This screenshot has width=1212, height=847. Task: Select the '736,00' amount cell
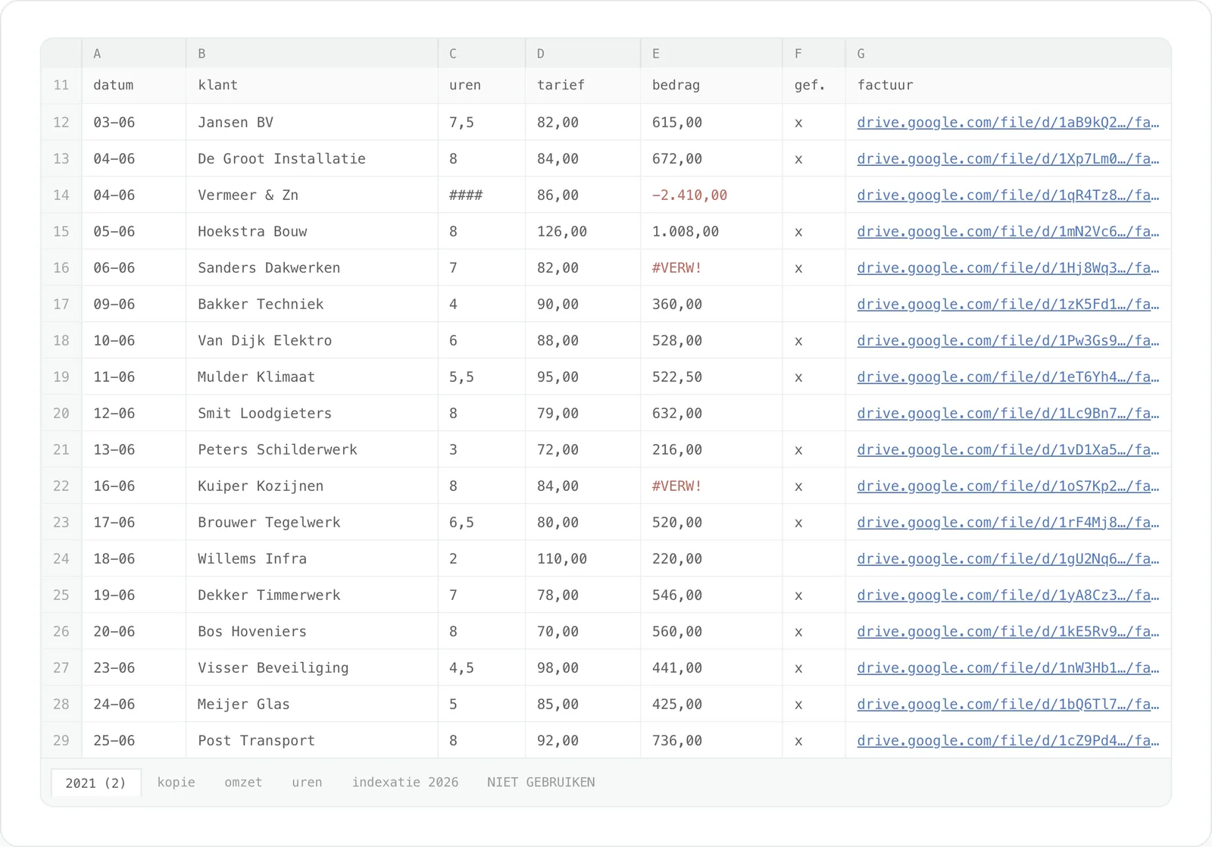point(711,740)
